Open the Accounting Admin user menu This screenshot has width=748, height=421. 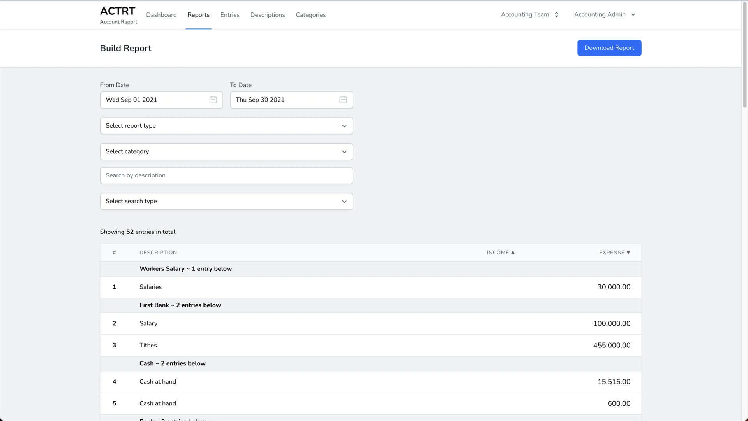click(x=605, y=15)
